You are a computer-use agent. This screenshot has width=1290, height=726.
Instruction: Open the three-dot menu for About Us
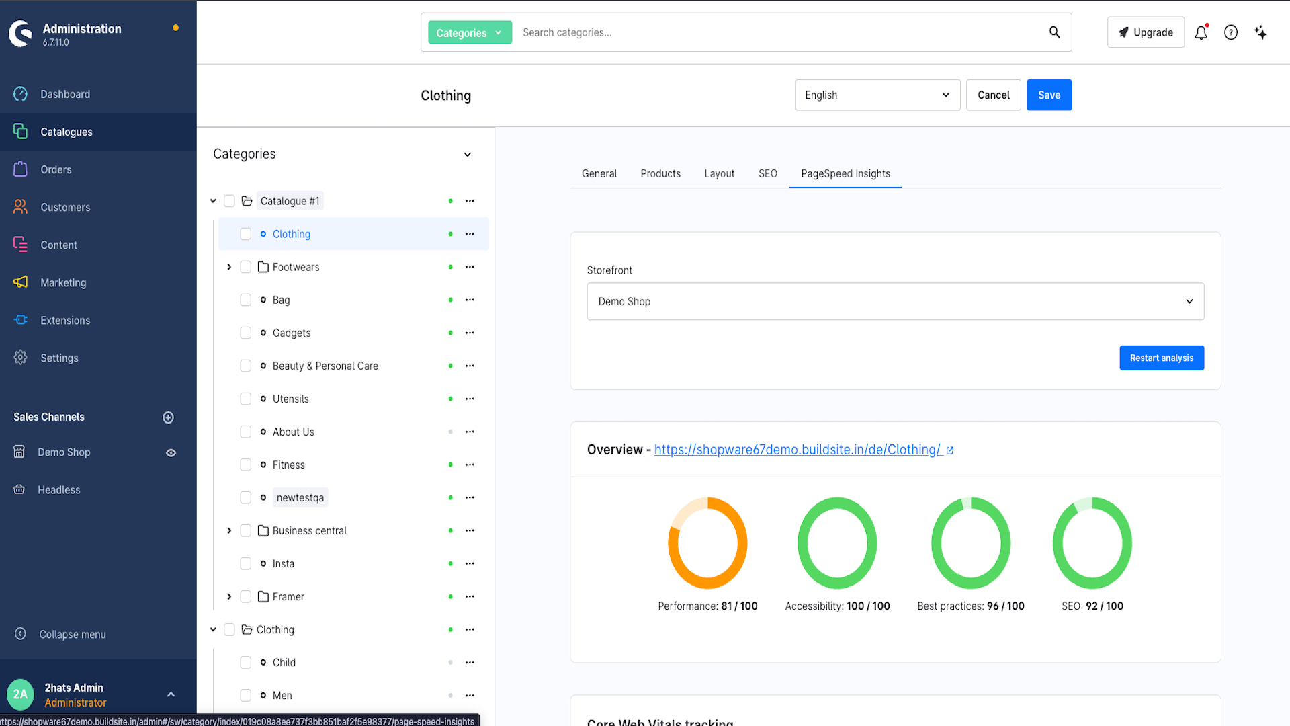pos(470,432)
